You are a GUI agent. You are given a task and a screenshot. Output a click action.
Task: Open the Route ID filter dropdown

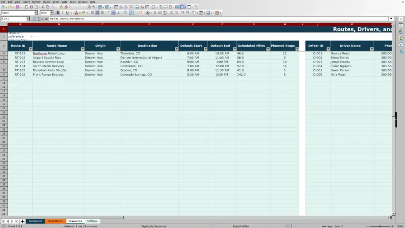pos(30,49)
